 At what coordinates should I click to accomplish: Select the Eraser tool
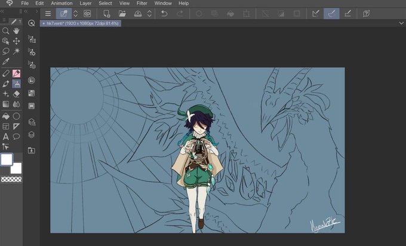[x=16, y=94]
